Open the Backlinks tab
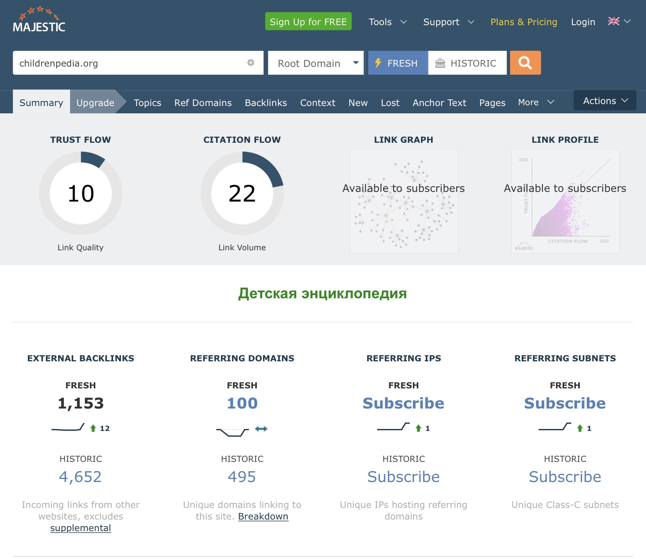The width and height of the screenshot is (646, 559). (x=266, y=103)
